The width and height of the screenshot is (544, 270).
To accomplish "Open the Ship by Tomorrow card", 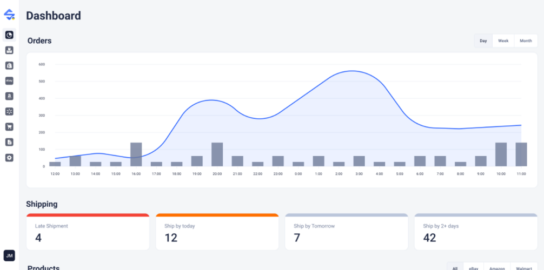I will 346,232.
